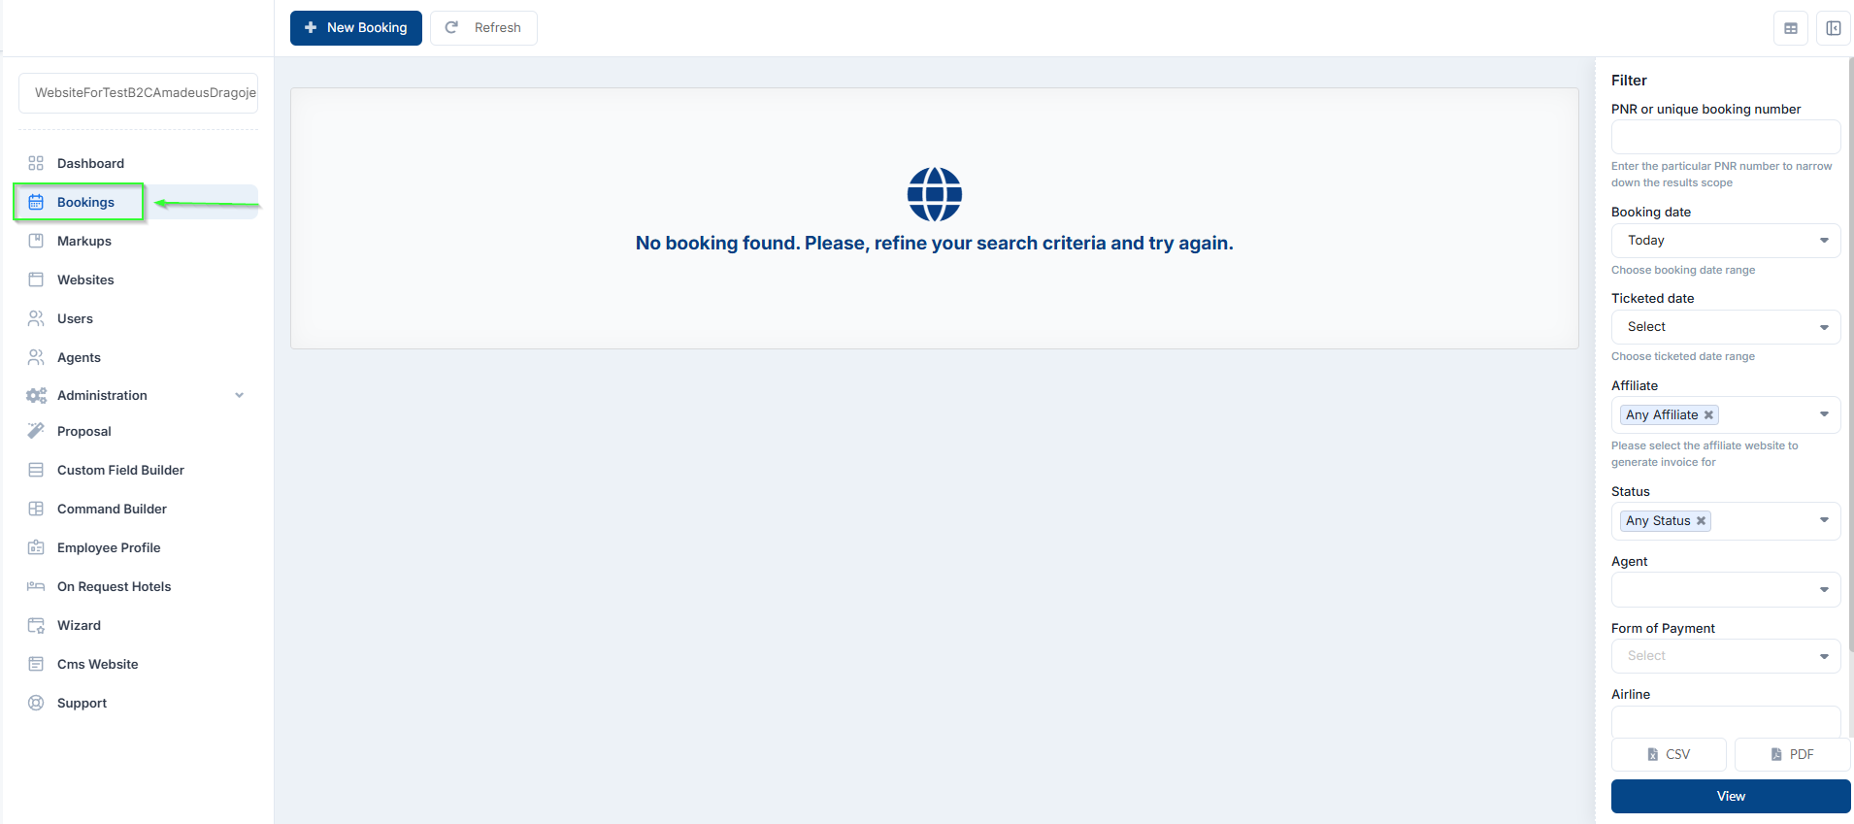This screenshot has height=824, width=1854.
Task: Click the Administration gears icon
Action: [36, 395]
